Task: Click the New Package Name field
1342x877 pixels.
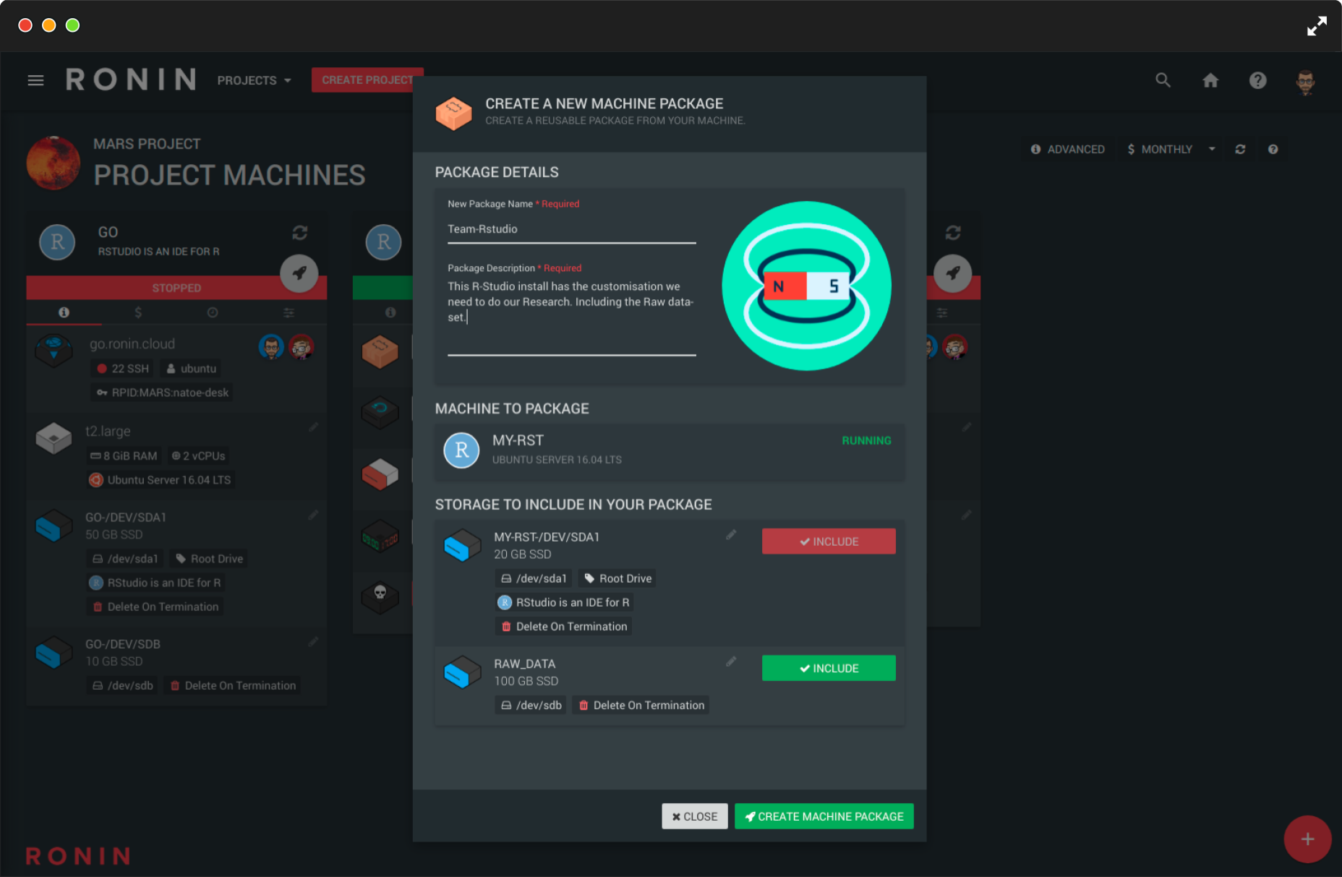Action: [x=571, y=229]
